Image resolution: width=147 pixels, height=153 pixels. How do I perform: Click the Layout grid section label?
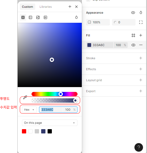[94, 80]
